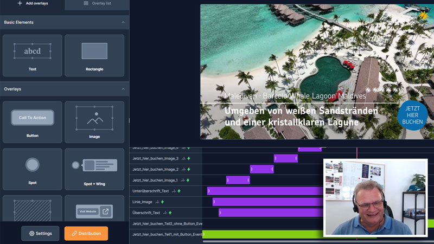Viewport: 434px width, 244px height.
Task: Click lightning icon on Jetzt_hier_buchen_Image_2 track
Action: tap(188, 169)
